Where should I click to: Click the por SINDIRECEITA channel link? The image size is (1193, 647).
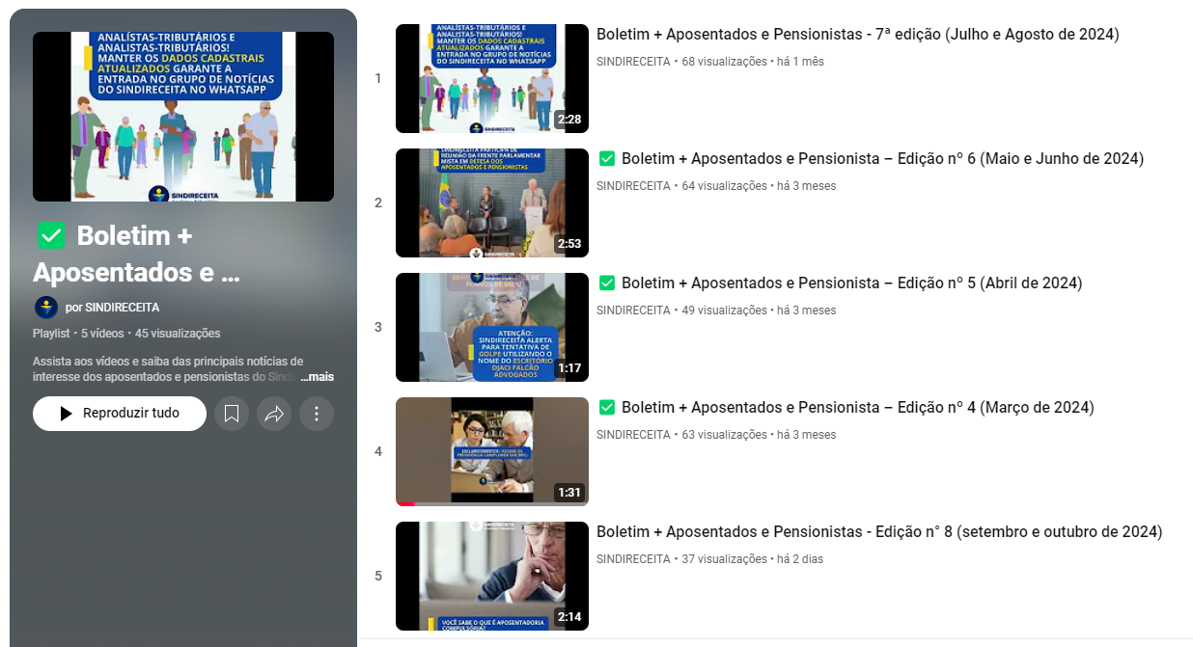coord(112,308)
